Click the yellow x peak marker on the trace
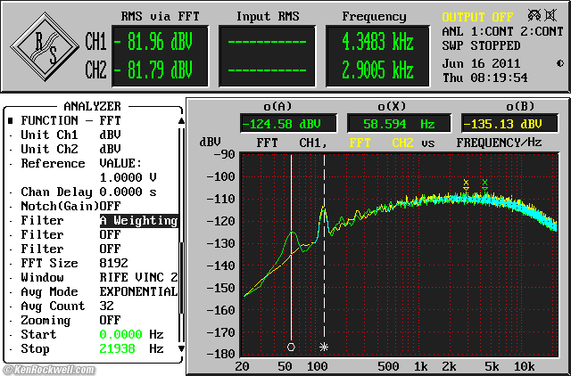The image size is (571, 376). [466, 184]
